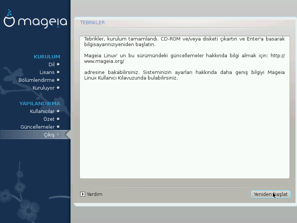Choose the Özet step label

[49, 119]
